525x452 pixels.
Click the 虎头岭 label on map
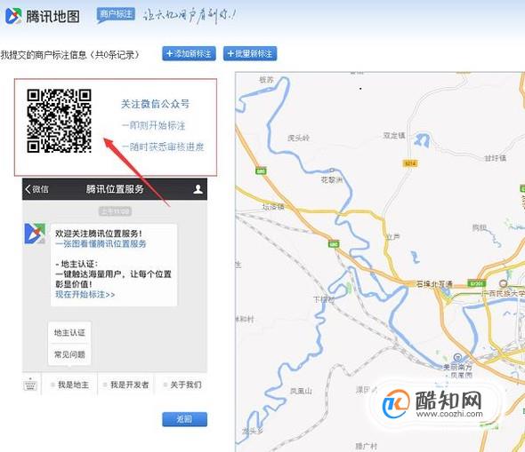tap(298, 138)
